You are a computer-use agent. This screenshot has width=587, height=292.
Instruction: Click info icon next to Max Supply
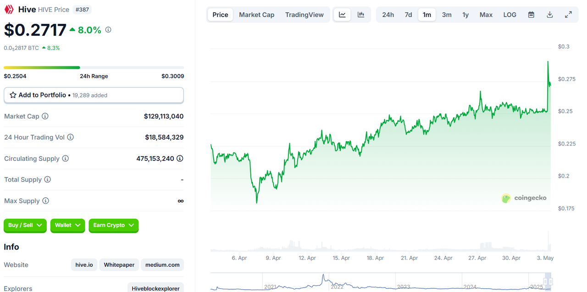pyautogui.click(x=45, y=201)
